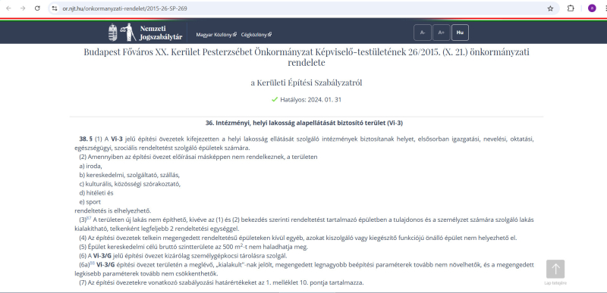
Task: Bookmark this page with star icon
Action: coord(550,8)
